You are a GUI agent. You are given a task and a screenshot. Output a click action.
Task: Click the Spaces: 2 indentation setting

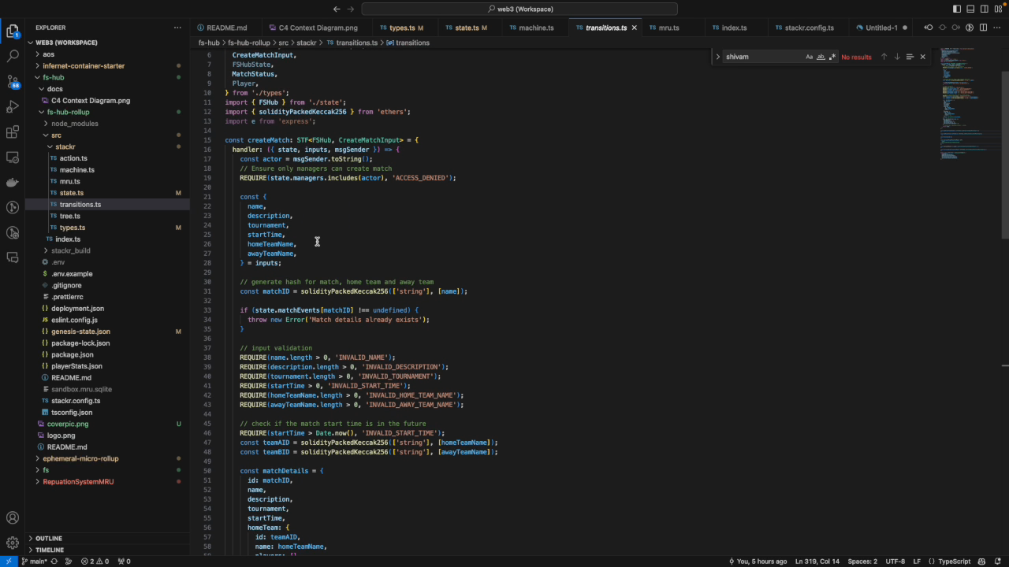[862, 561]
